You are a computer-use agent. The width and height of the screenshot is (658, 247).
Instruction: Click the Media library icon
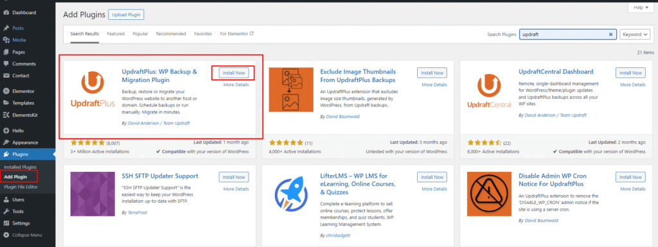pyautogui.click(x=6, y=40)
